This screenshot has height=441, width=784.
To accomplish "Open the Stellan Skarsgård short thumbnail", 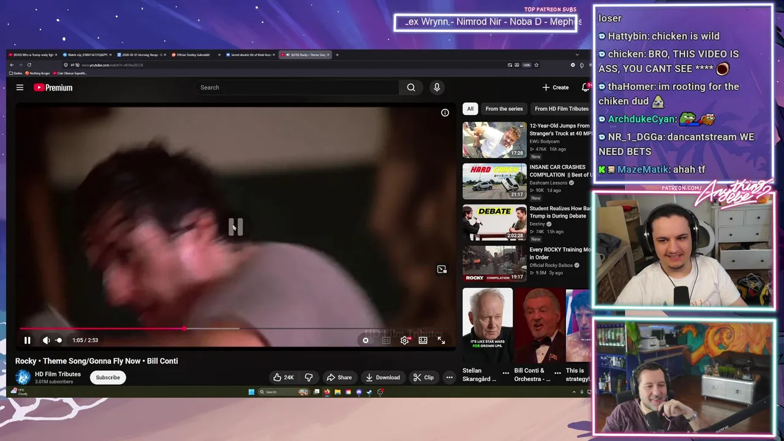I will pyautogui.click(x=488, y=325).
